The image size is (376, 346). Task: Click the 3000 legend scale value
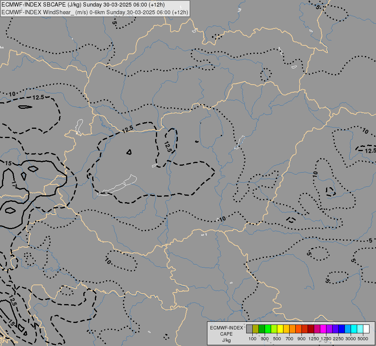[351, 339]
